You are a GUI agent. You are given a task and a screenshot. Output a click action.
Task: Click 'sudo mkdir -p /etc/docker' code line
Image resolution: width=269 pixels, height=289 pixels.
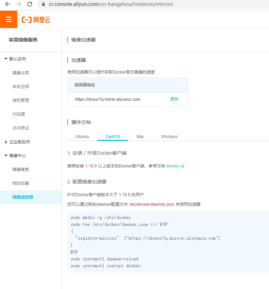(101, 218)
